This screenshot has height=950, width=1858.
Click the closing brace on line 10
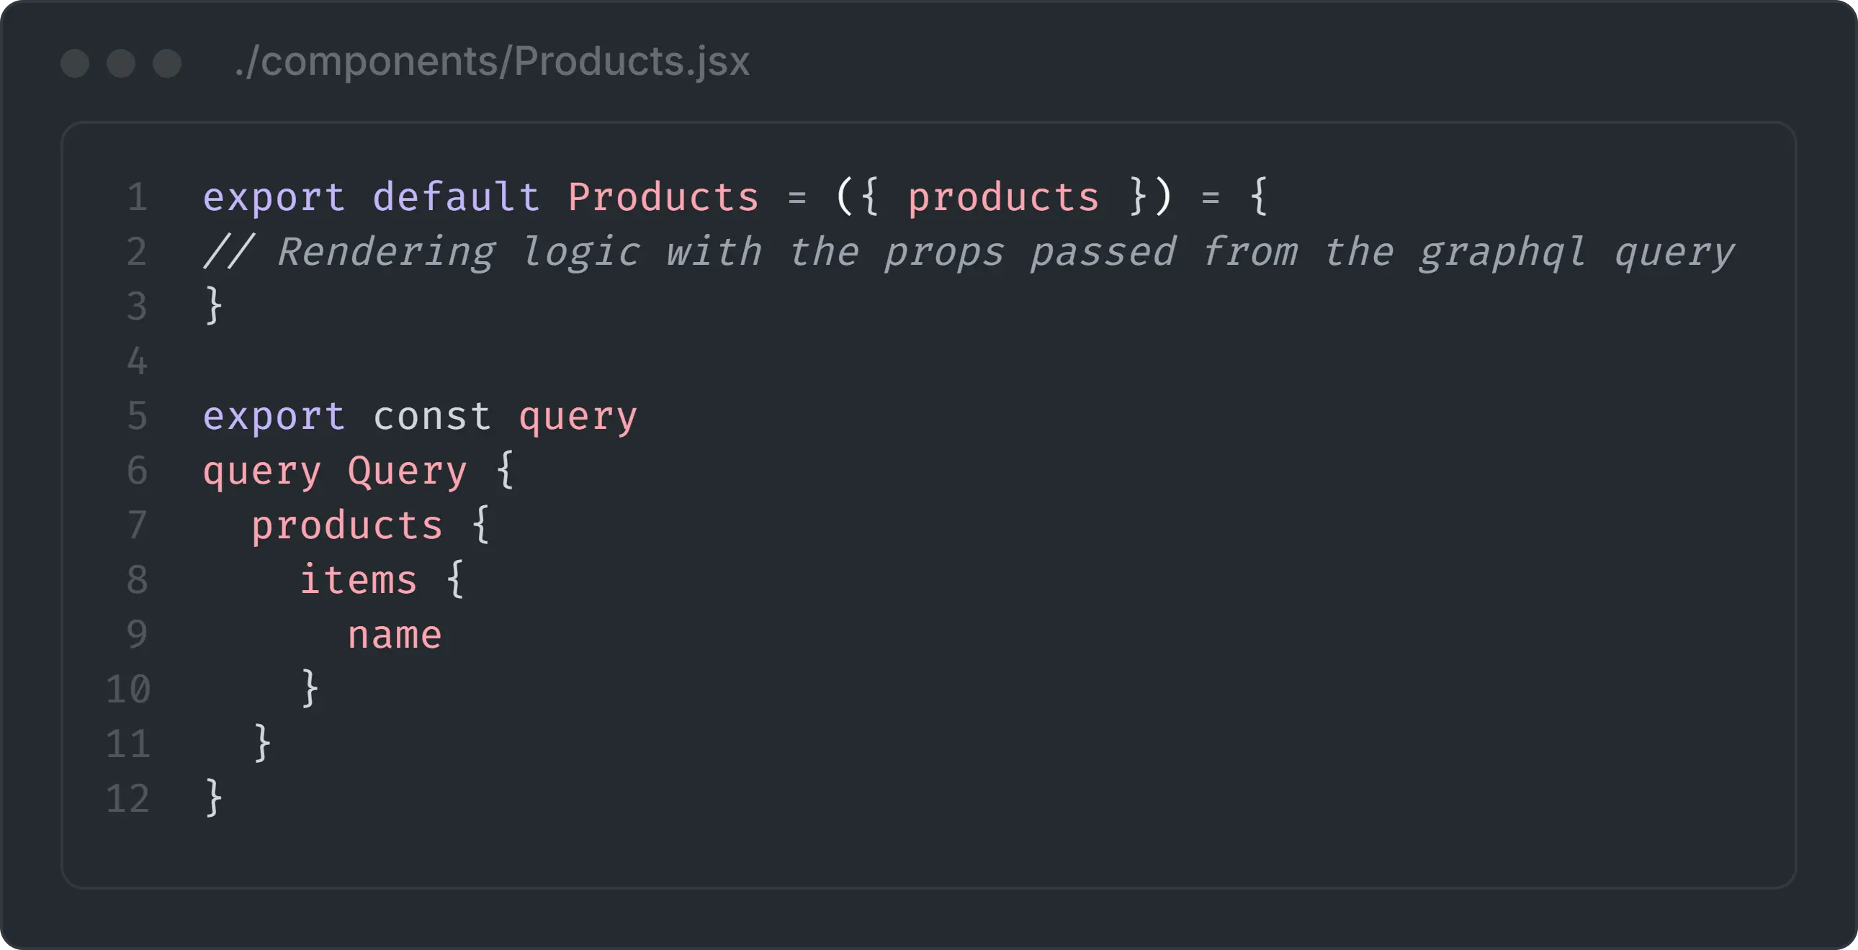pyautogui.click(x=310, y=689)
